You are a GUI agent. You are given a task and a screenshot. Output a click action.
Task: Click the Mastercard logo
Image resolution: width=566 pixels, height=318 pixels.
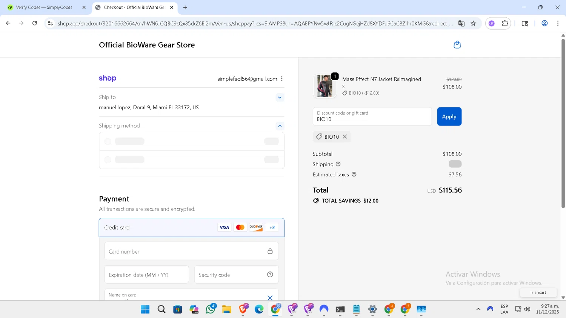pyautogui.click(x=240, y=227)
